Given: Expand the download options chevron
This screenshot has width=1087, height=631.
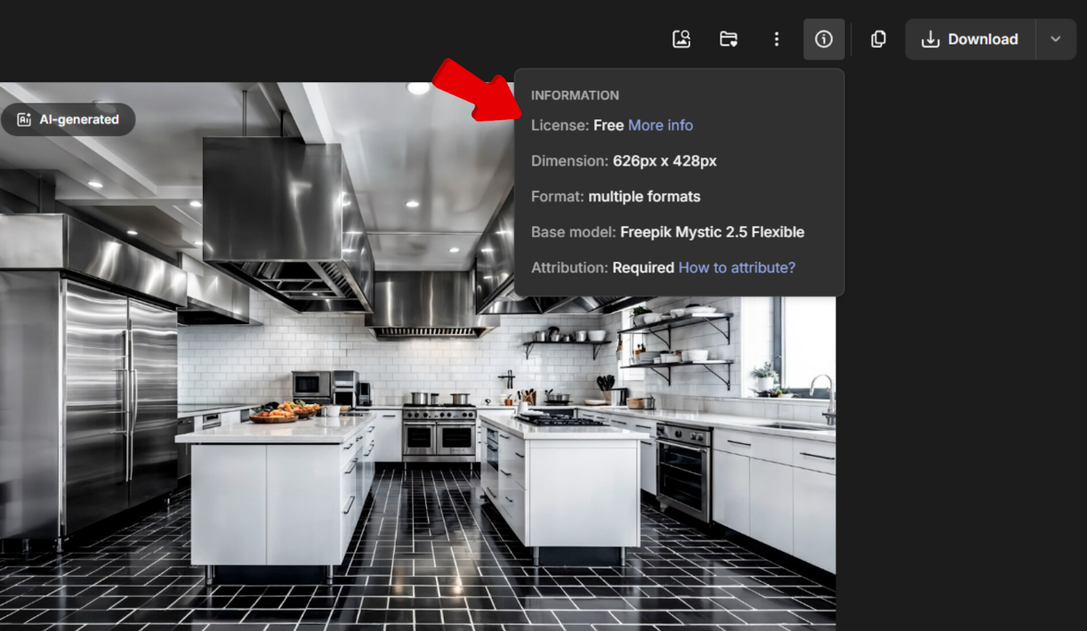Looking at the screenshot, I should [x=1056, y=39].
